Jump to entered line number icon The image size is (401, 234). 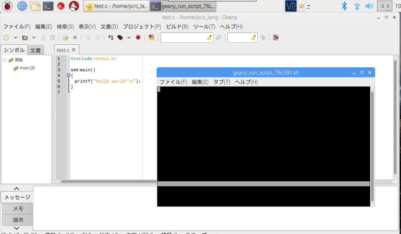click(263, 38)
